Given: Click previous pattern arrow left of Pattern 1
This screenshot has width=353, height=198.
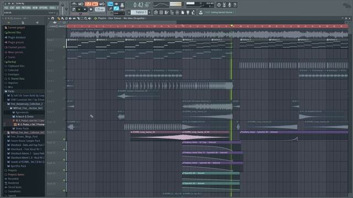Looking at the screenshot, I should pyautogui.click(x=129, y=12).
